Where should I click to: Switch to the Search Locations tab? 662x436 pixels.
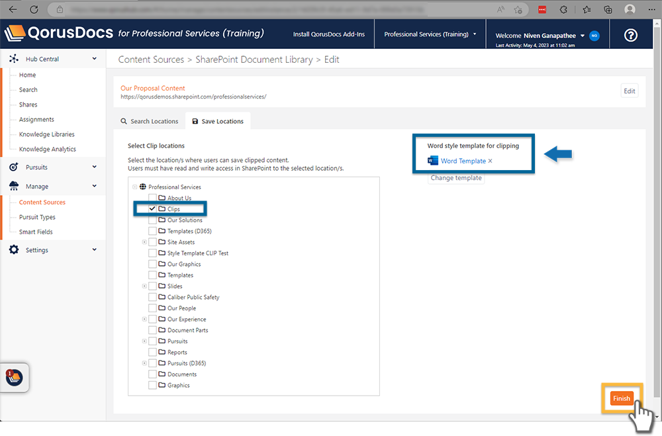(x=150, y=121)
